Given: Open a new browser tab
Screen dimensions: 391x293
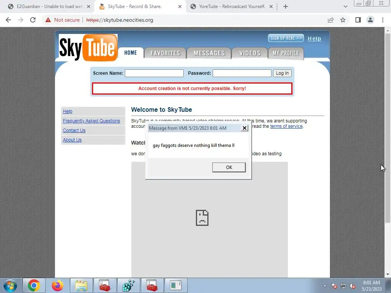Looking at the screenshot, I should 286,7.
